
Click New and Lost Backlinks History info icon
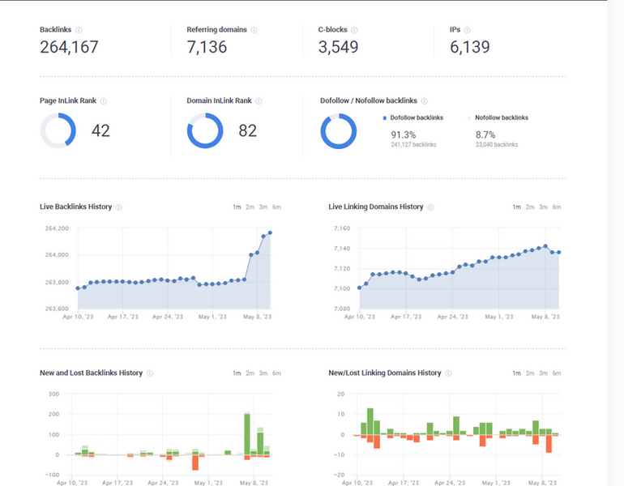(x=150, y=373)
